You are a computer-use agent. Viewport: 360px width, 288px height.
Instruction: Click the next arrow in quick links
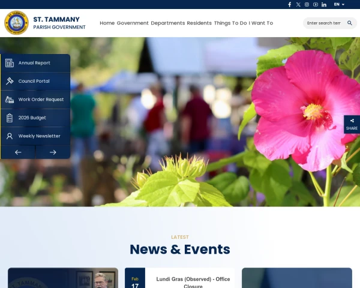pyautogui.click(x=53, y=152)
